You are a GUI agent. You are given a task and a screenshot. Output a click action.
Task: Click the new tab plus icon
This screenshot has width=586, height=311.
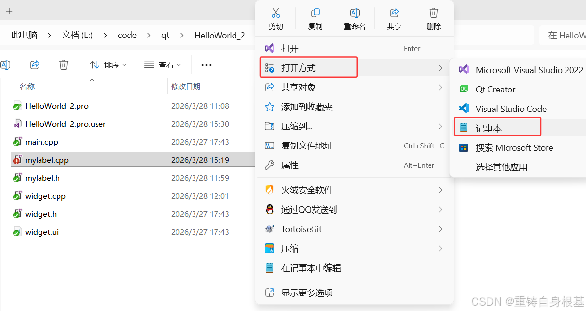pyautogui.click(x=9, y=11)
